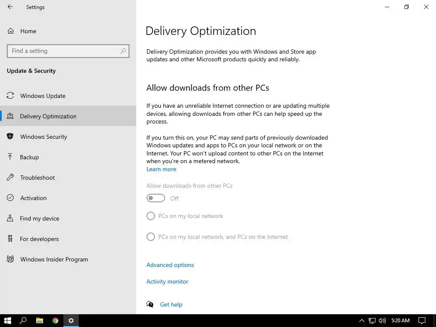Click the network icon in system tray
436x327 pixels.
coord(372,321)
